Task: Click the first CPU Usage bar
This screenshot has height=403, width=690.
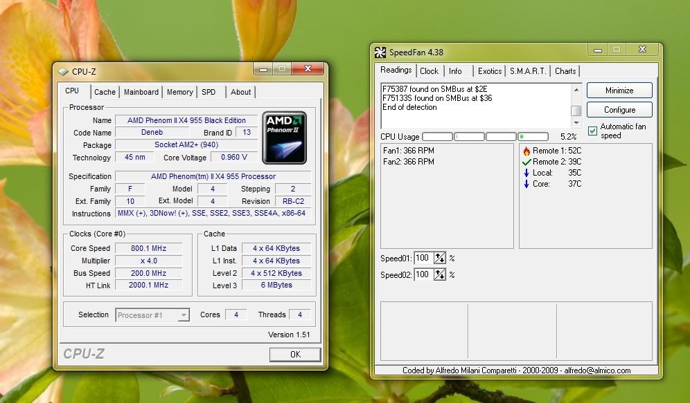Action: tap(437, 137)
